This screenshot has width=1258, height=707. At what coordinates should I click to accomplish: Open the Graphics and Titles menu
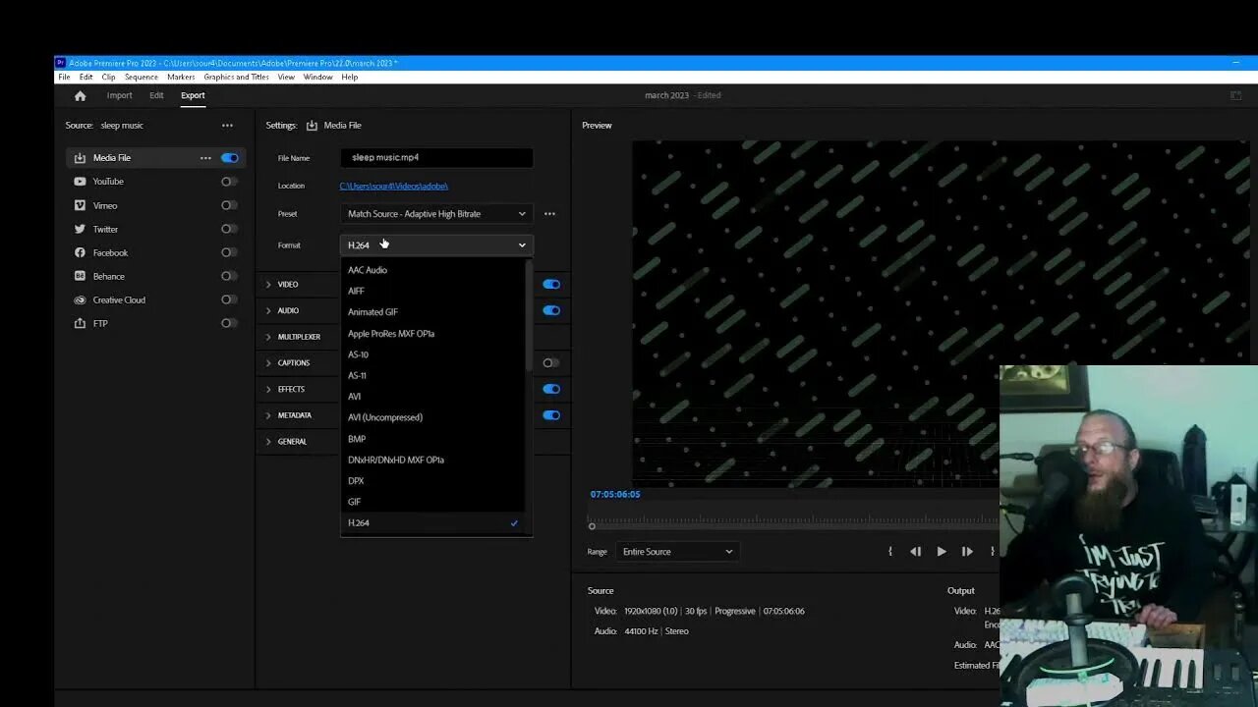(x=236, y=78)
